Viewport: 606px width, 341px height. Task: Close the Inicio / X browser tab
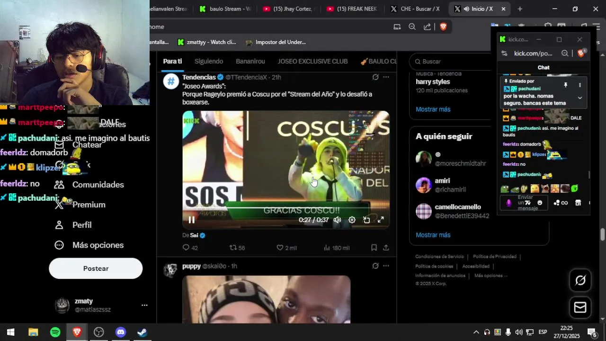click(503, 9)
